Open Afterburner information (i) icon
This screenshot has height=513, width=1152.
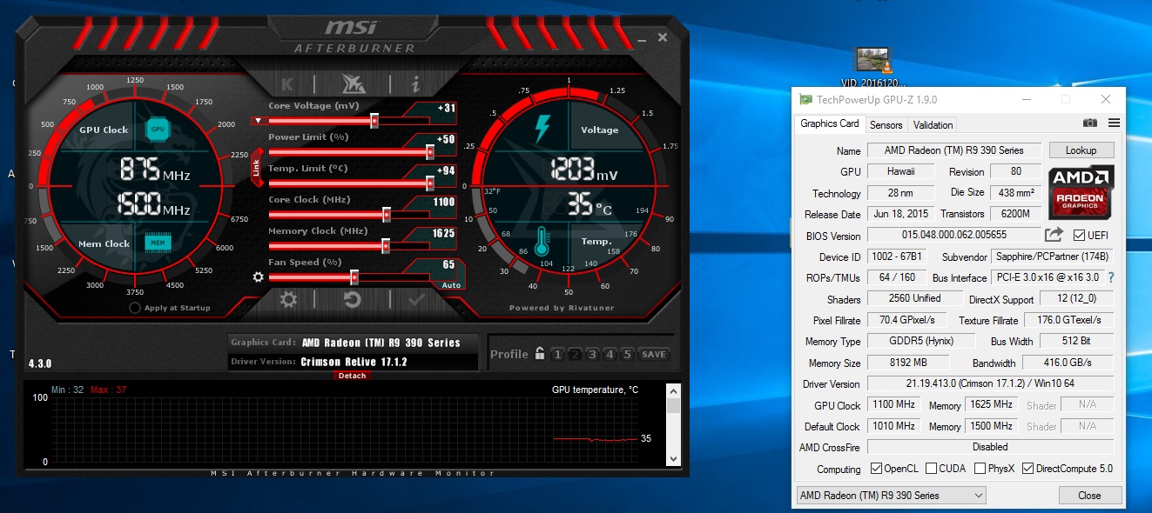415,84
